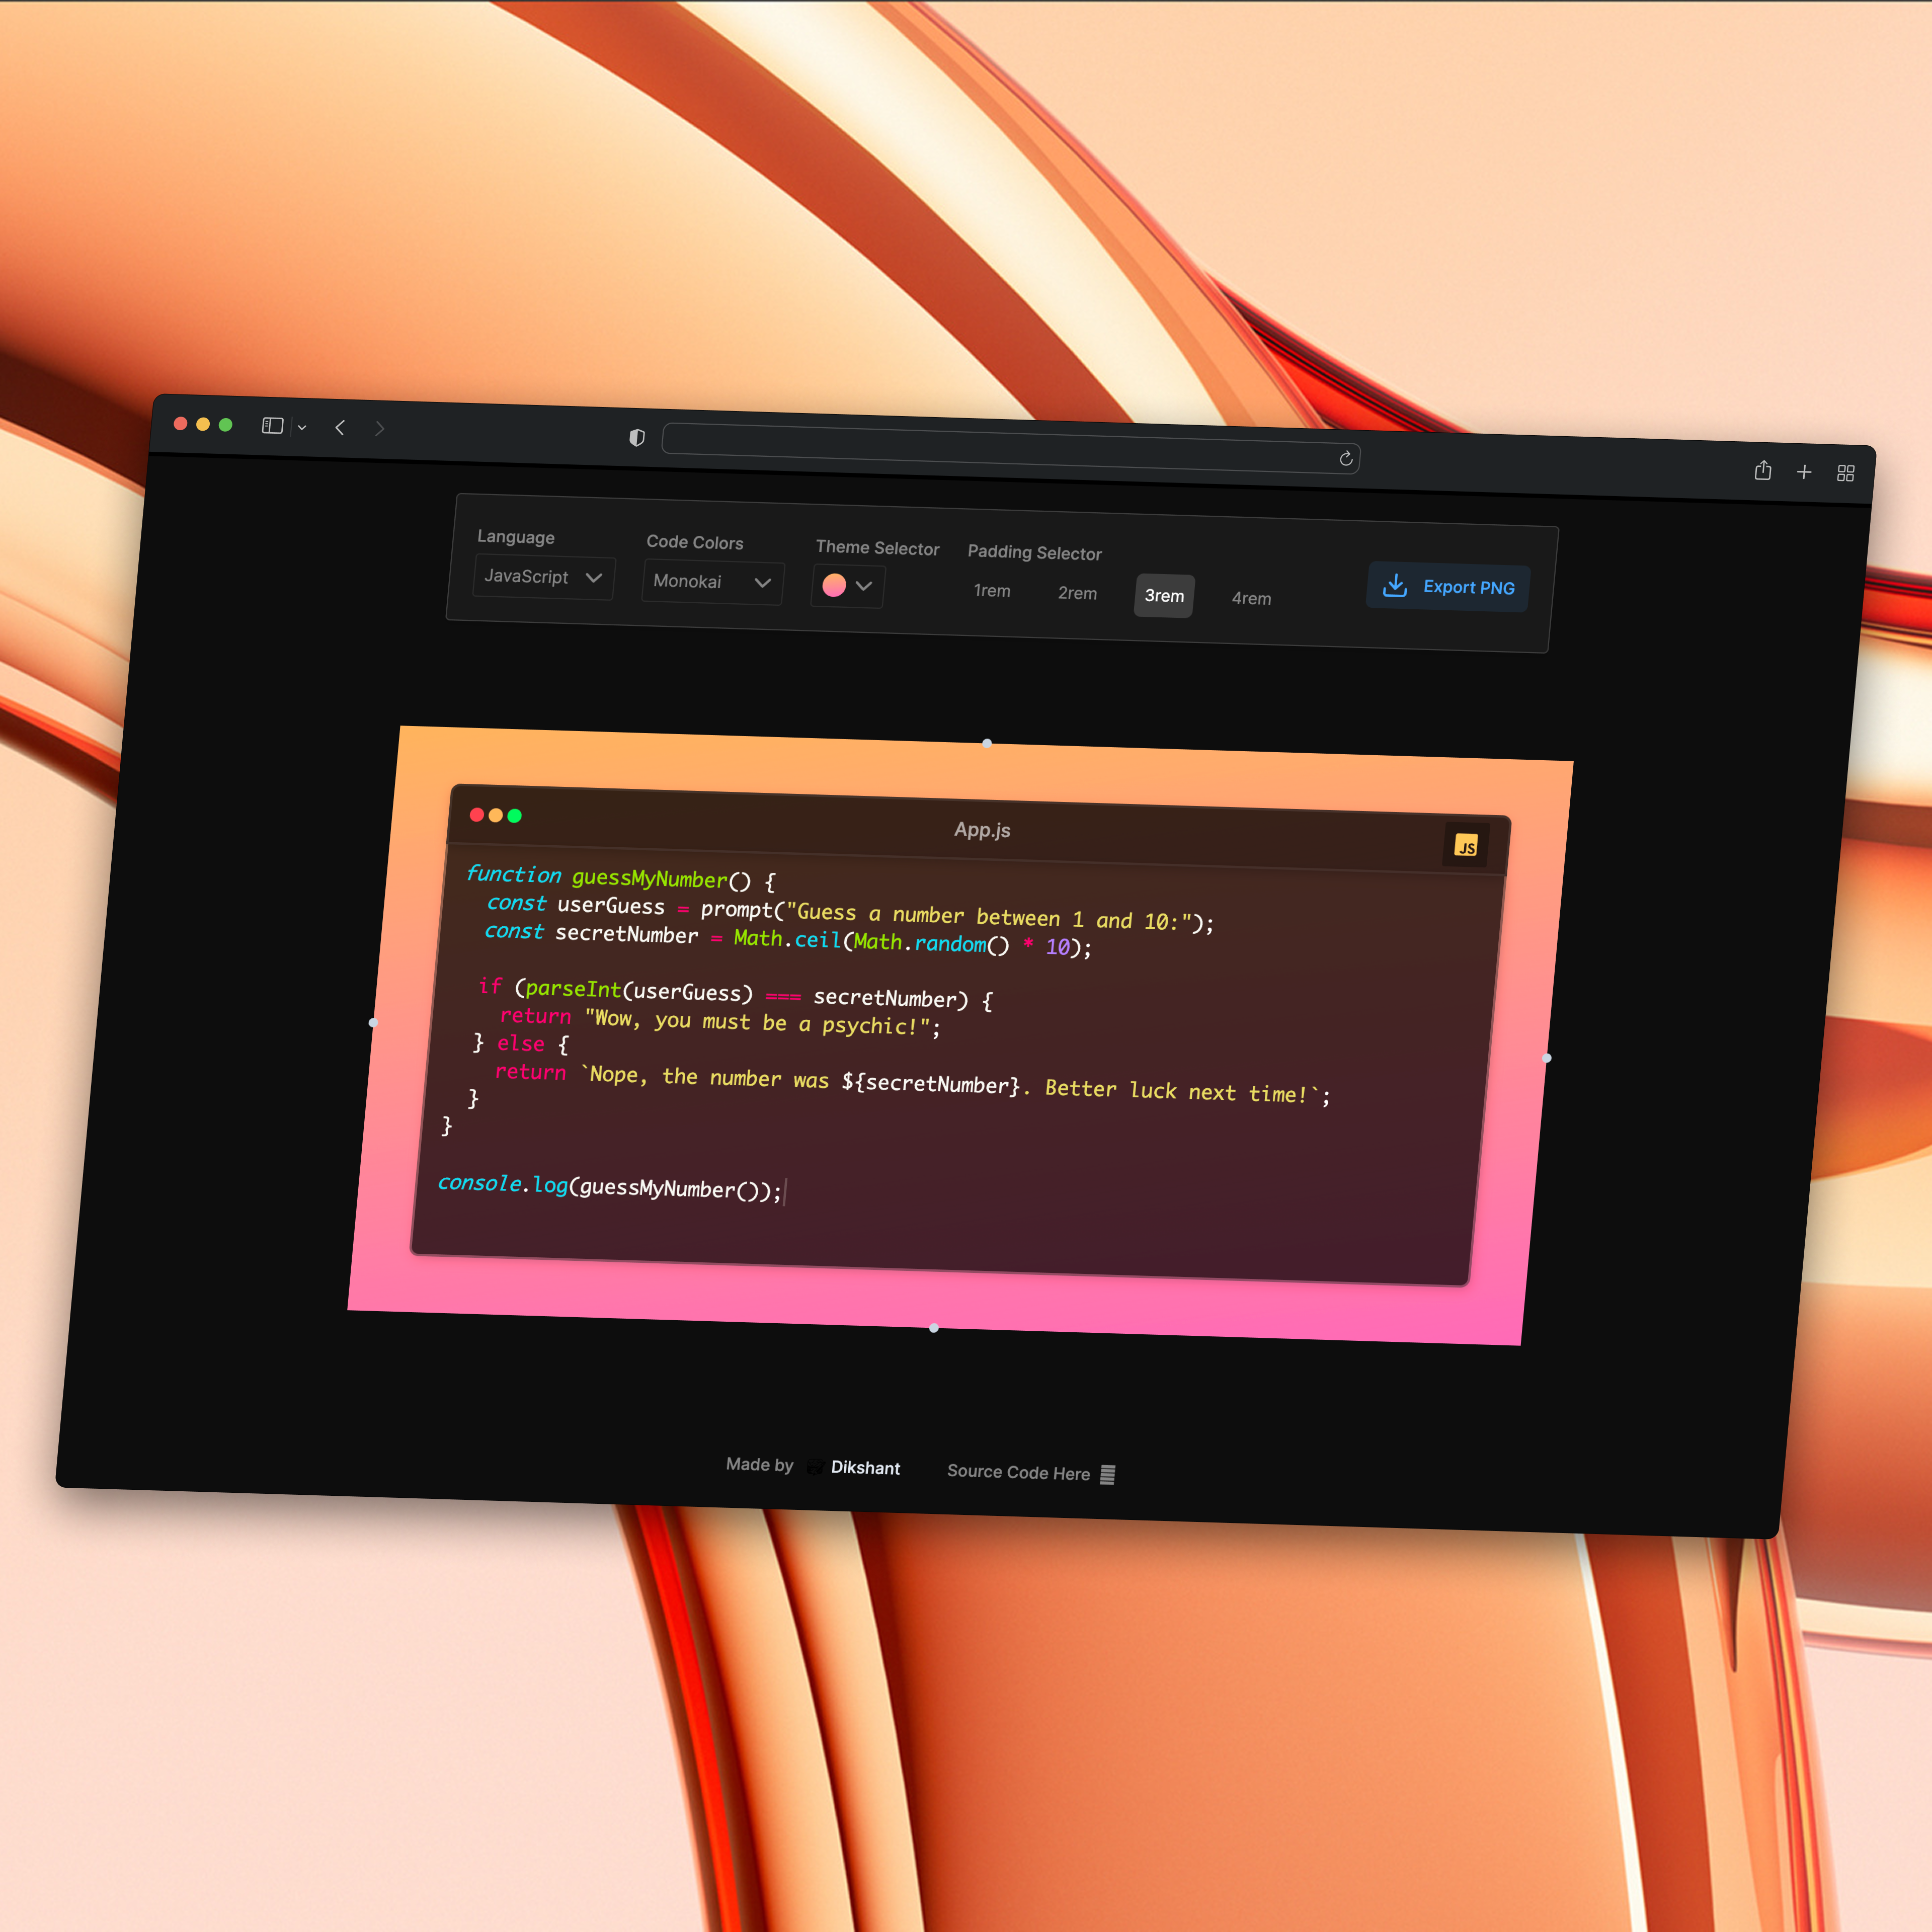Click the browser address bar
The height and width of the screenshot is (1932, 1932).
coord(1010,448)
